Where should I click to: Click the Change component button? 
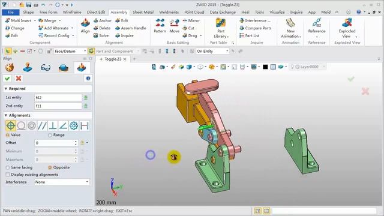coord(15,28)
